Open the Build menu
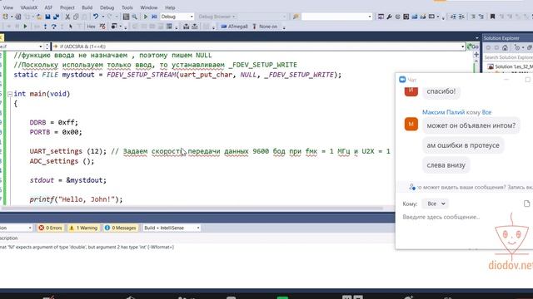Screen dimensions: 533x299 tap(87, 7)
